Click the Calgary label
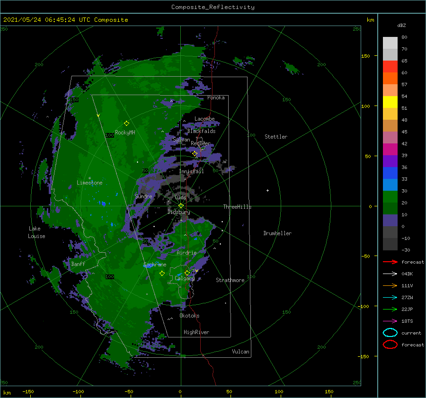The image size is (426, 398). click(185, 278)
